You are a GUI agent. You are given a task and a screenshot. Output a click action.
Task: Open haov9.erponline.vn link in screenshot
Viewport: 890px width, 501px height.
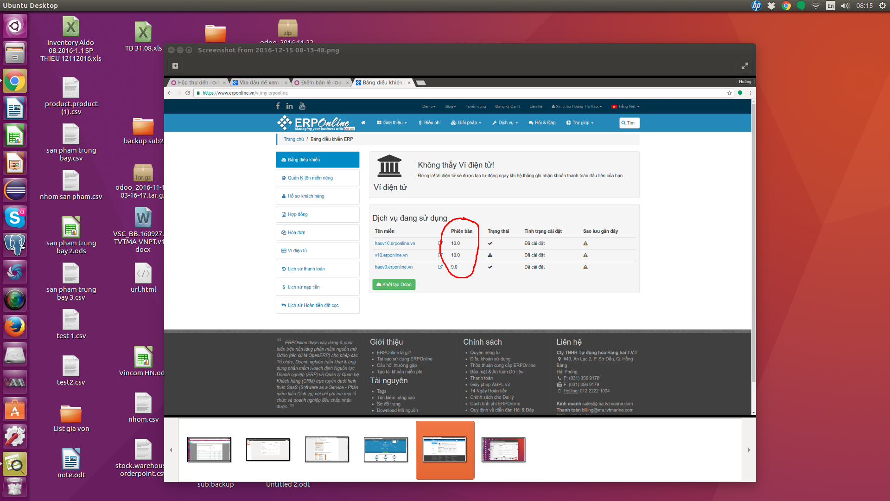[x=394, y=267]
